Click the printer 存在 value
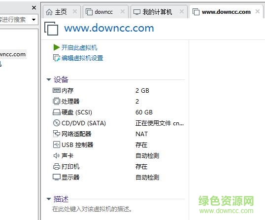Image resolution: width=265 pixels, height=220 pixels. pyautogui.click(x=141, y=166)
